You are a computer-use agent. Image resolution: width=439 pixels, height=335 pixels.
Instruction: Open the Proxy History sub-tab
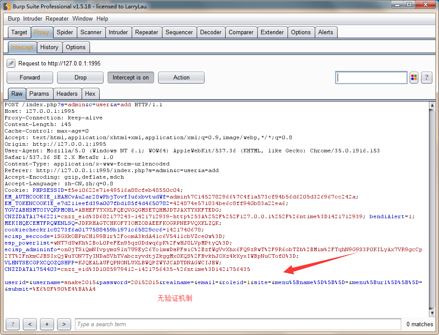[x=49, y=47]
